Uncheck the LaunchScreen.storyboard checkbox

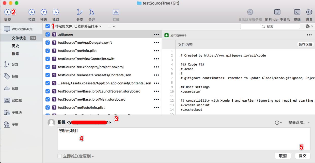pyautogui.click(x=48, y=91)
